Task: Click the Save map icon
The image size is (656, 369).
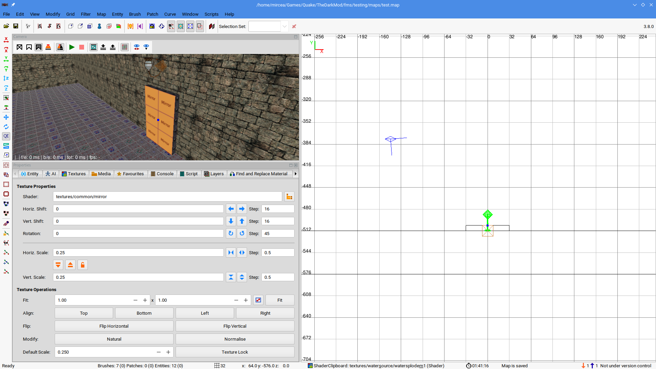Action: [16, 26]
